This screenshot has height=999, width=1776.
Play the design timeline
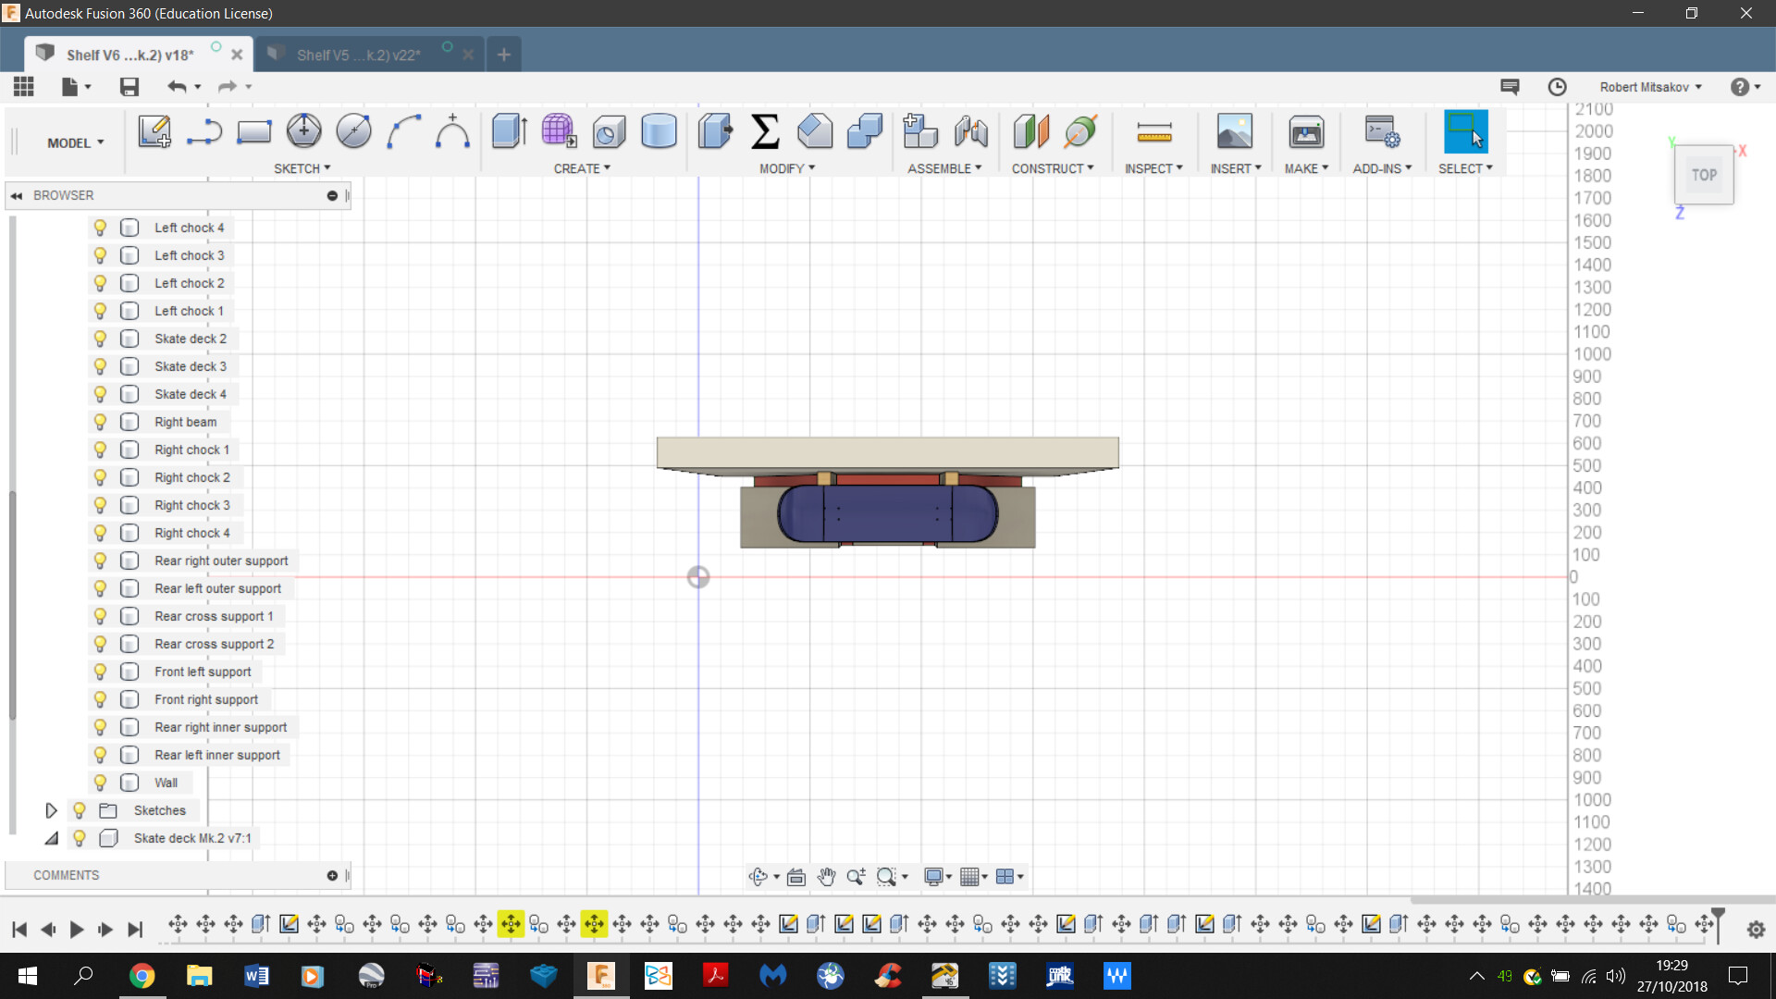[77, 929]
